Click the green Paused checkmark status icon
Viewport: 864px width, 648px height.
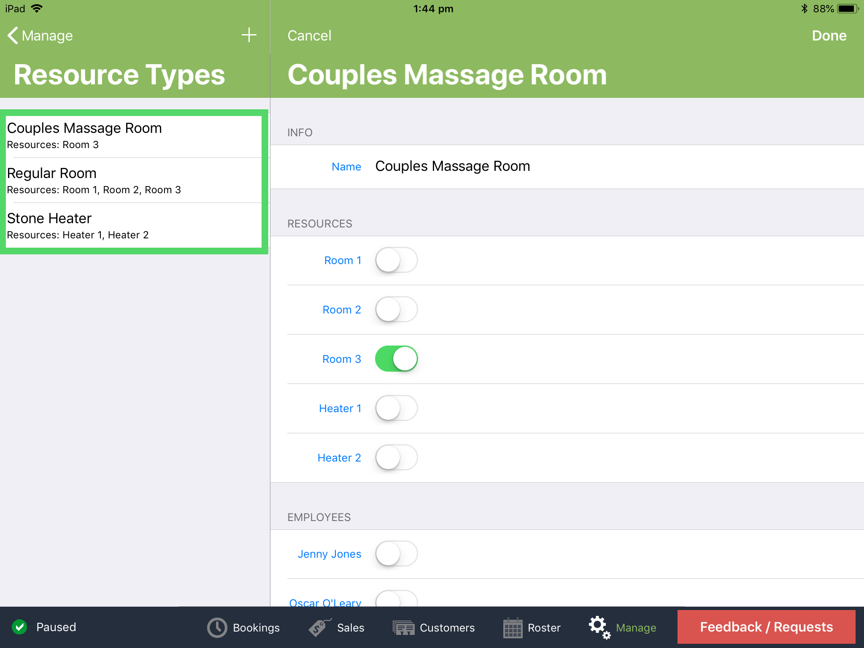pos(19,627)
